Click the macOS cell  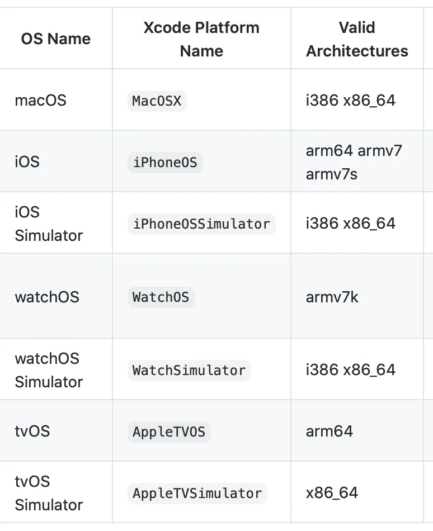[40, 101]
